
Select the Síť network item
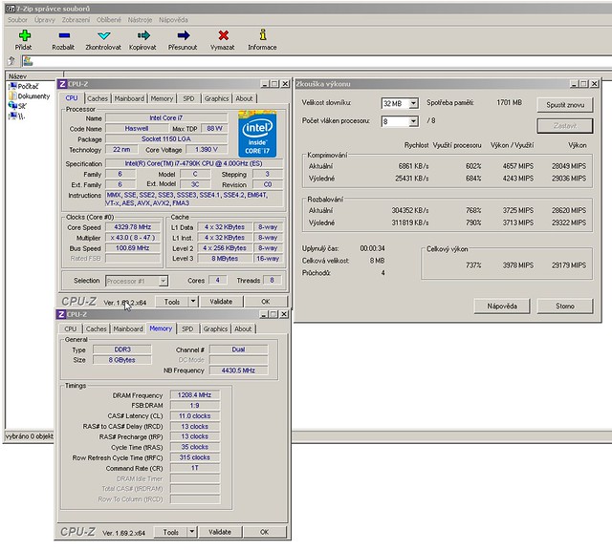pyautogui.click(x=17, y=106)
